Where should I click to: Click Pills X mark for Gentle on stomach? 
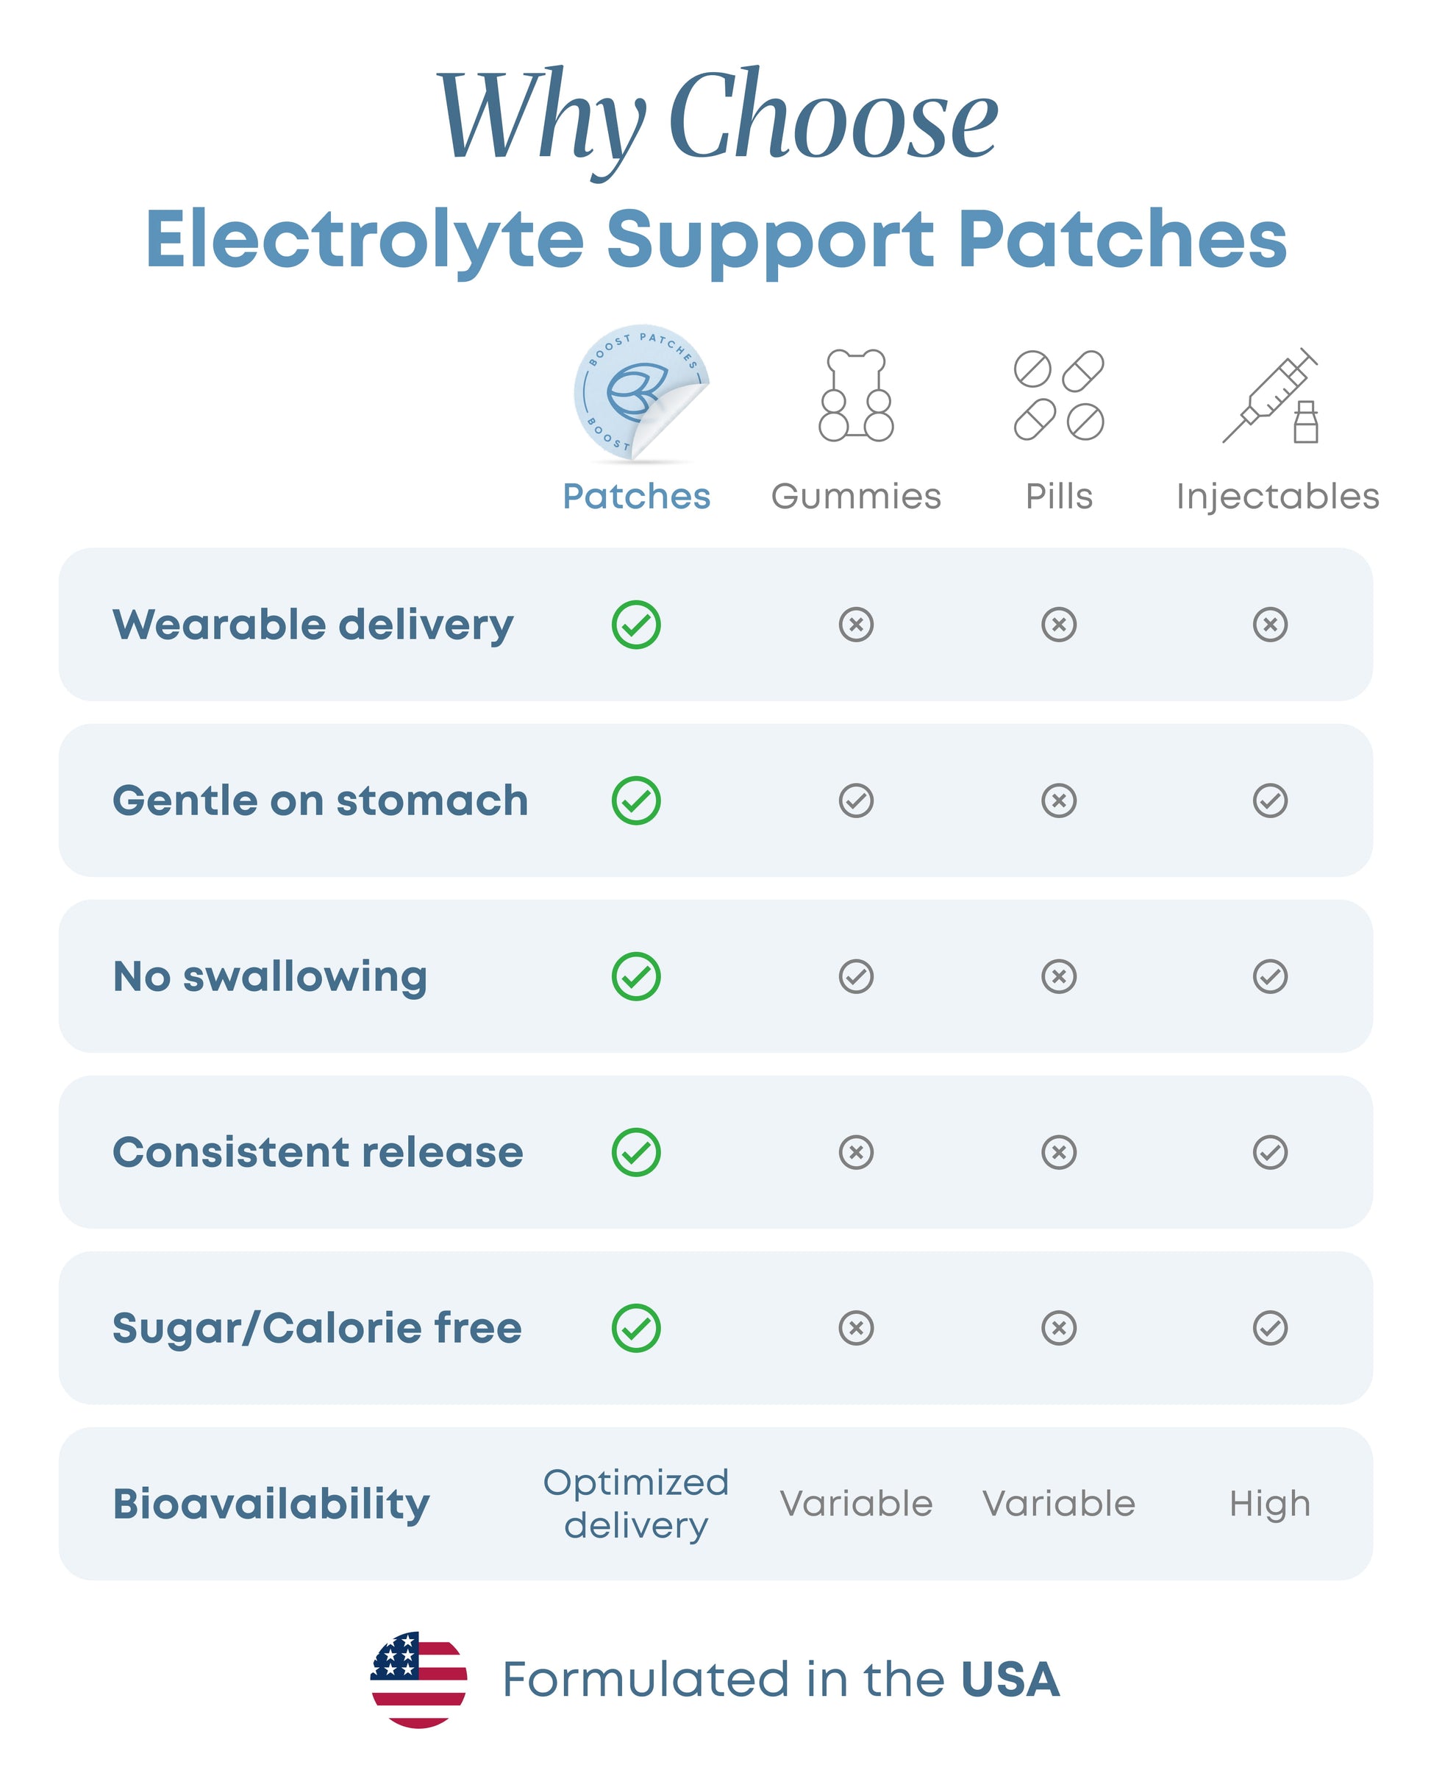click(x=1058, y=800)
